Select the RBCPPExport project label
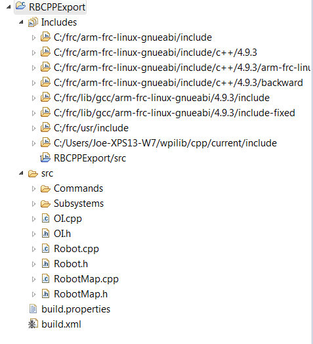The image size is (313, 344). [x=57, y=7]
